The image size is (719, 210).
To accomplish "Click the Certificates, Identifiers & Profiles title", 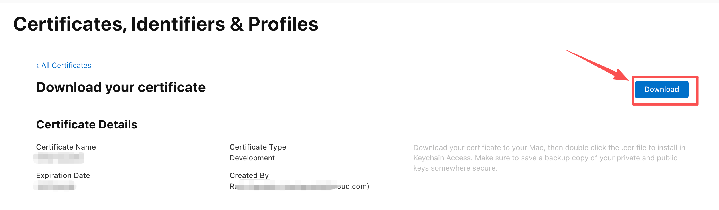I will coord(166,24).
